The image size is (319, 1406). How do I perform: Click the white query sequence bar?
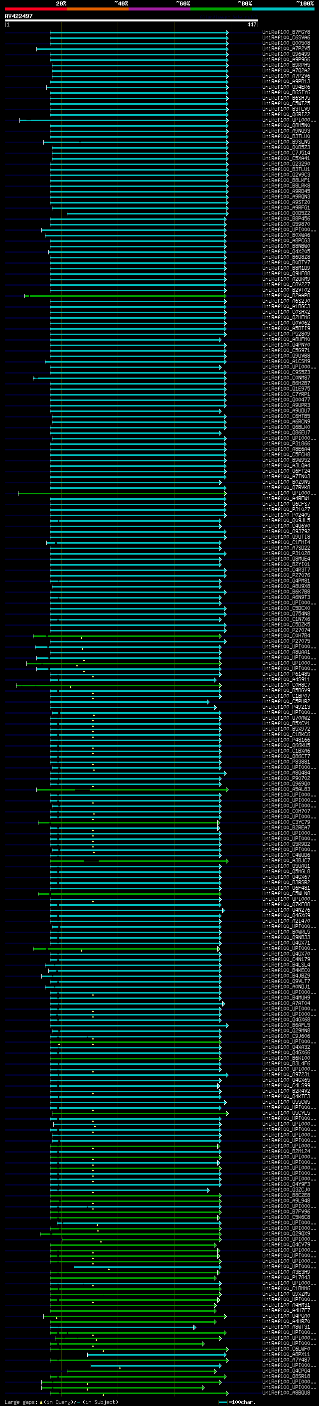pyautogui.click(x=132, y=20)
